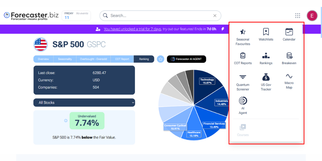Image resolution: width=322 pixels, height=161 pixels.
Task: Click the info icon beside Undervalued
Action: 66,121
